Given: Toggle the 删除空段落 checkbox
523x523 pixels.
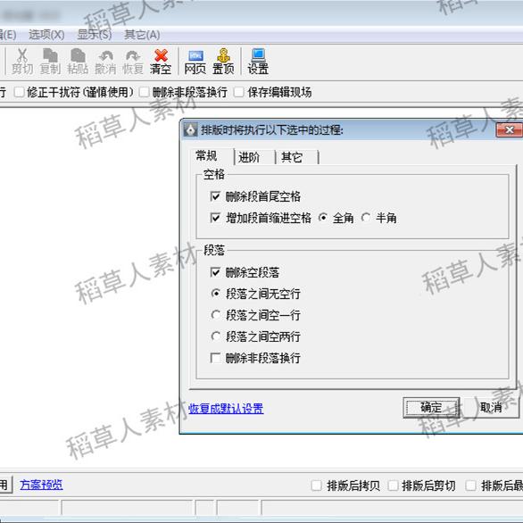Looking at the screenshot, I should (215, 272).
